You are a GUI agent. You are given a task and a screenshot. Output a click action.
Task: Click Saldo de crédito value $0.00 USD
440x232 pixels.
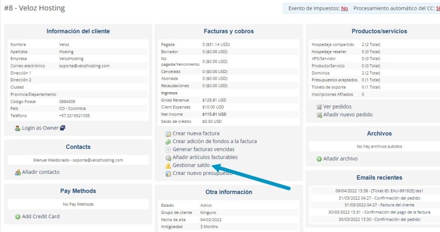(x=212, y=121)
